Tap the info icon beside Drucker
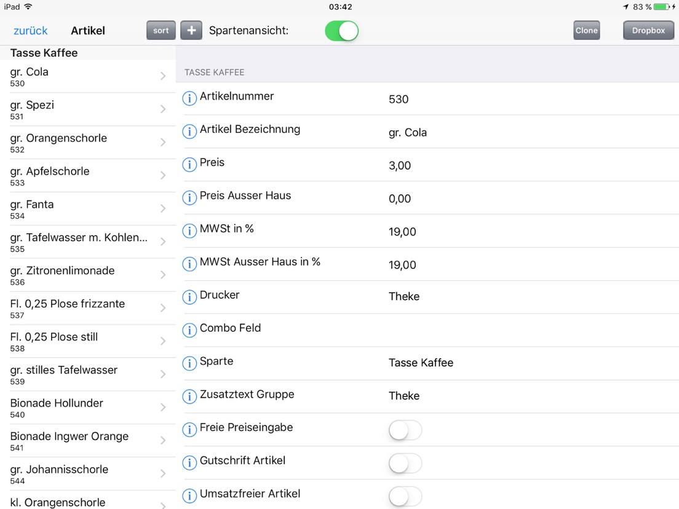 coord(189,297)
